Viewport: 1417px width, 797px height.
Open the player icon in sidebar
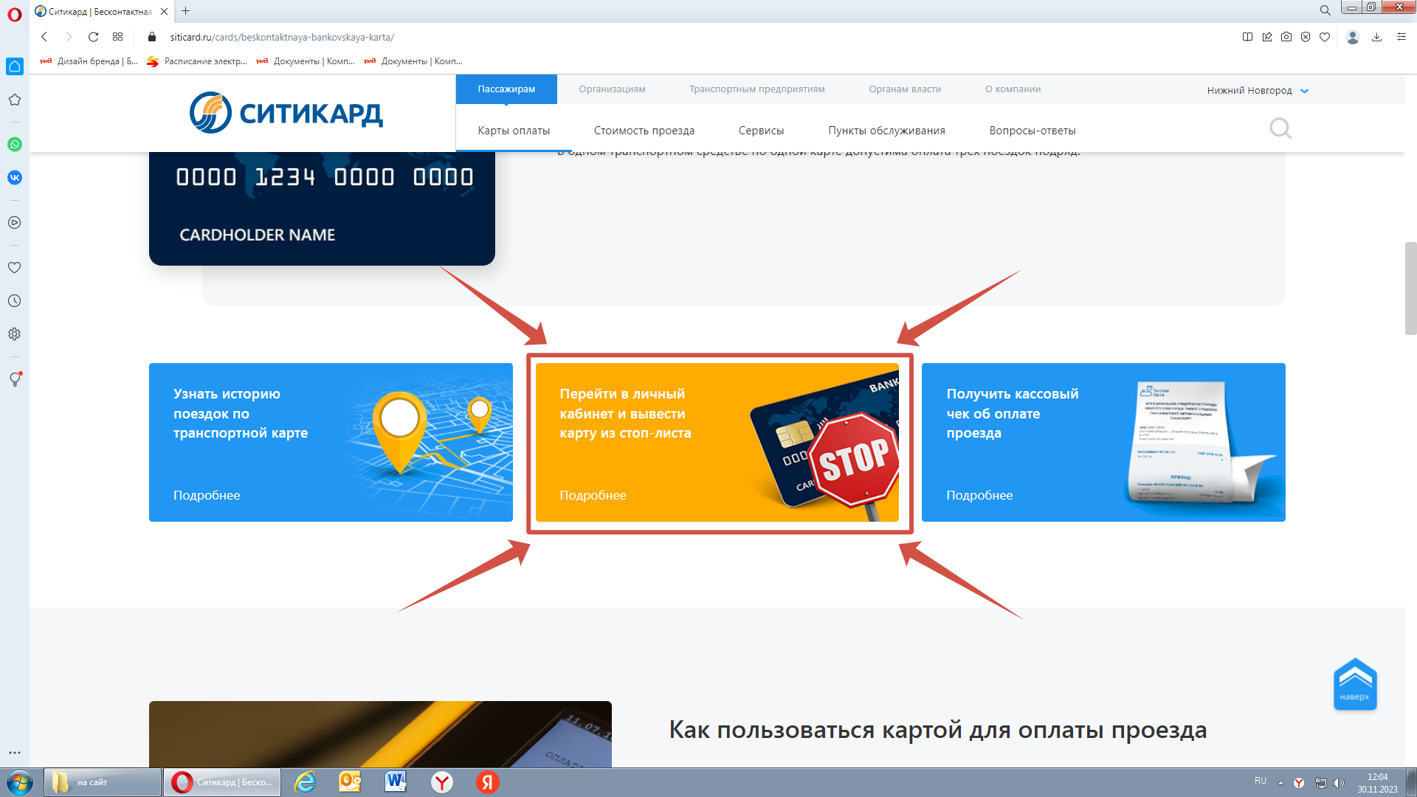coord(15,223)
